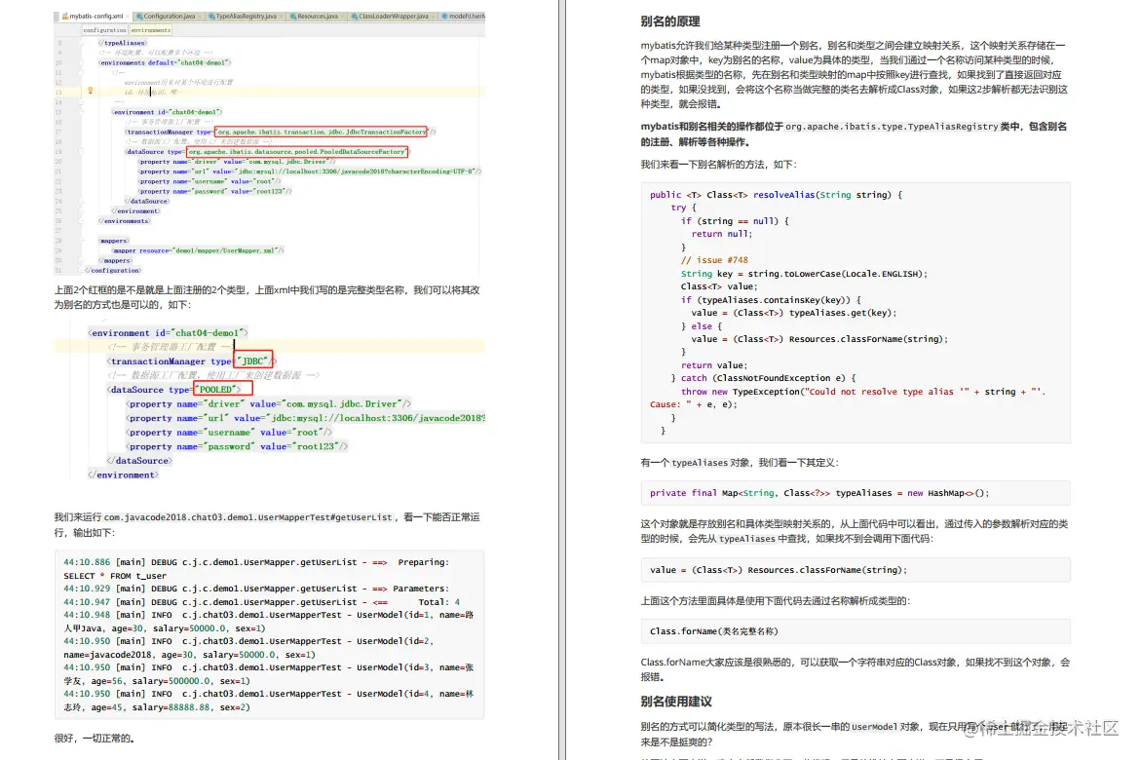Click the class icon on the Configuration.java tab
The image size is (1141, 760).
[x=139, y=17]
